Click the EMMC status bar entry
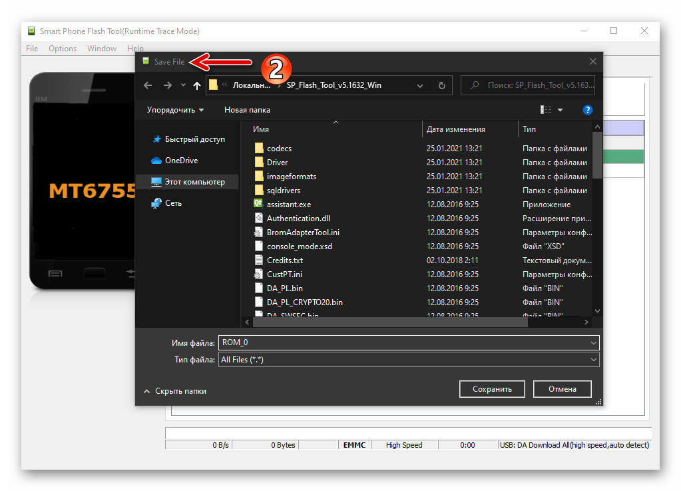 [354, 445]
